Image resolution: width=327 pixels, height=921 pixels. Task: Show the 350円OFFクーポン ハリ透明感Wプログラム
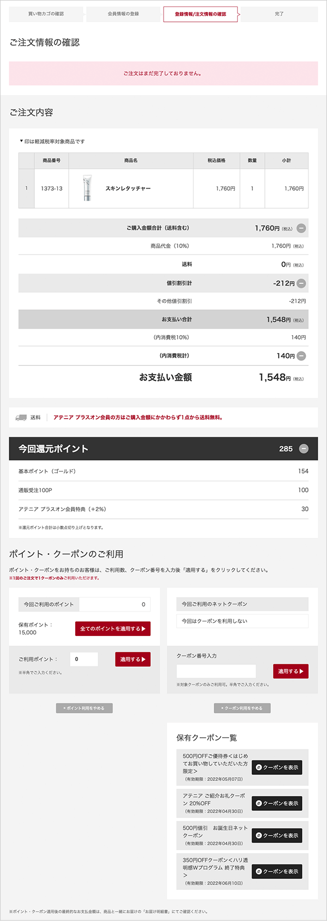(277, 871)
